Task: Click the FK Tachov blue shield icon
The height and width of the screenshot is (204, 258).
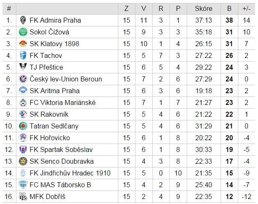Action: click(23, 55)
